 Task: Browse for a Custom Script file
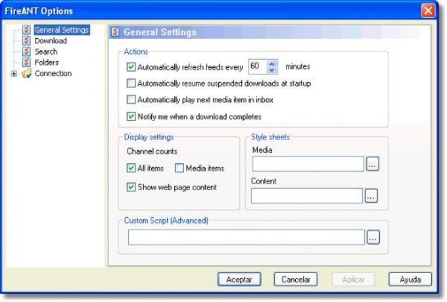click(x=373, y=238)
